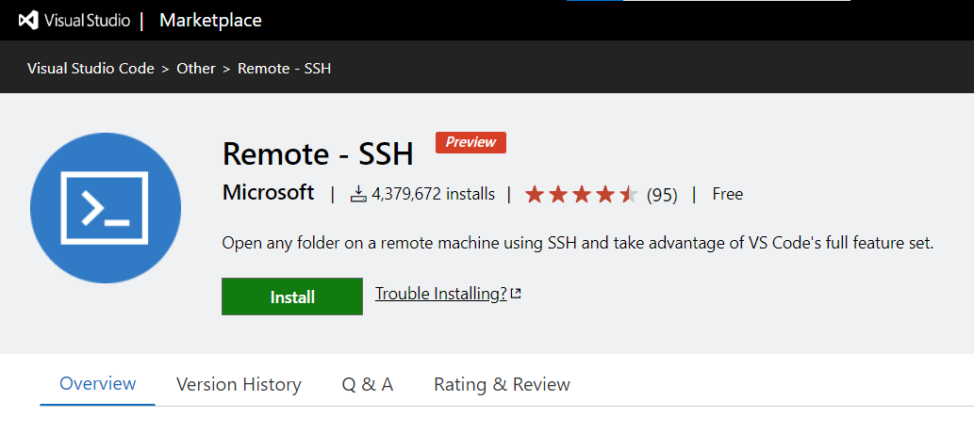Open the Microsoft publisher link

[x=269, y=192]
